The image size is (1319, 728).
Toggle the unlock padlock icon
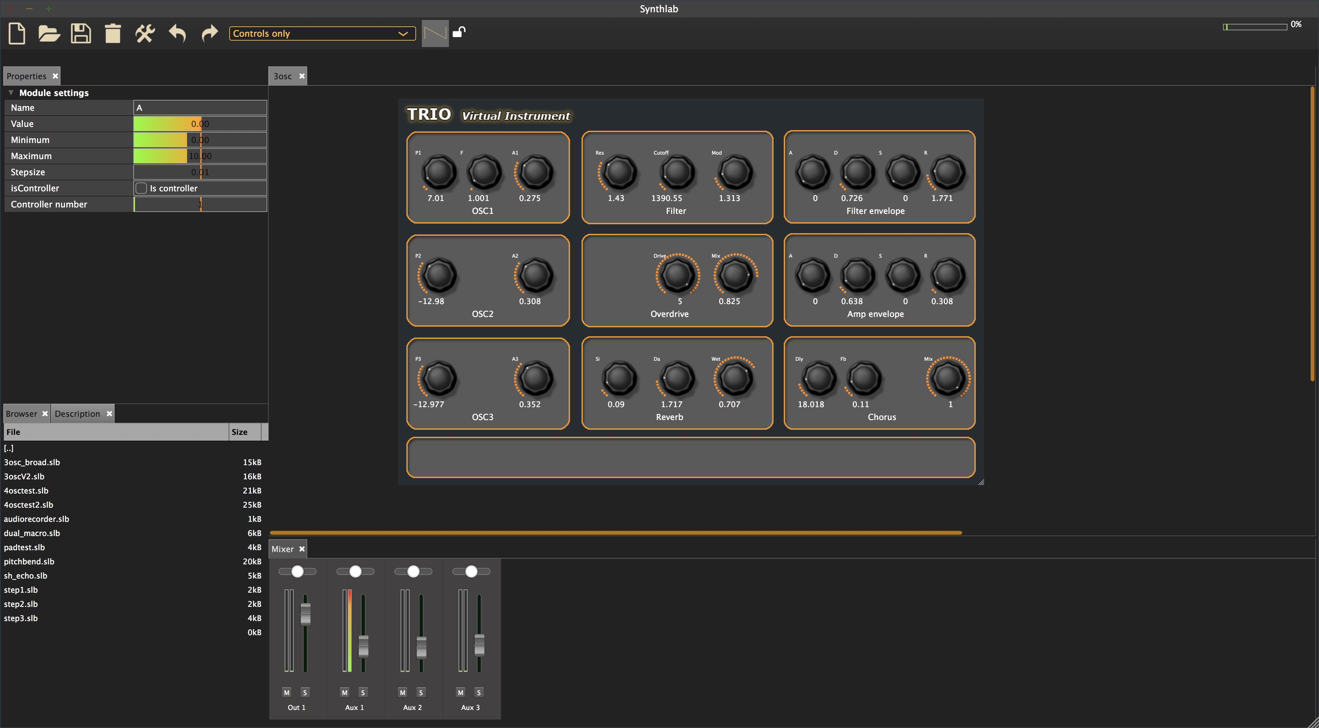pos(459,32)
